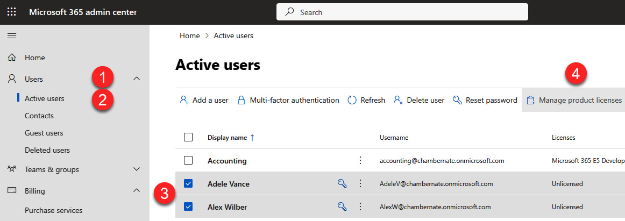Open the more actions dots for Alex Wilber

[360, 206]
